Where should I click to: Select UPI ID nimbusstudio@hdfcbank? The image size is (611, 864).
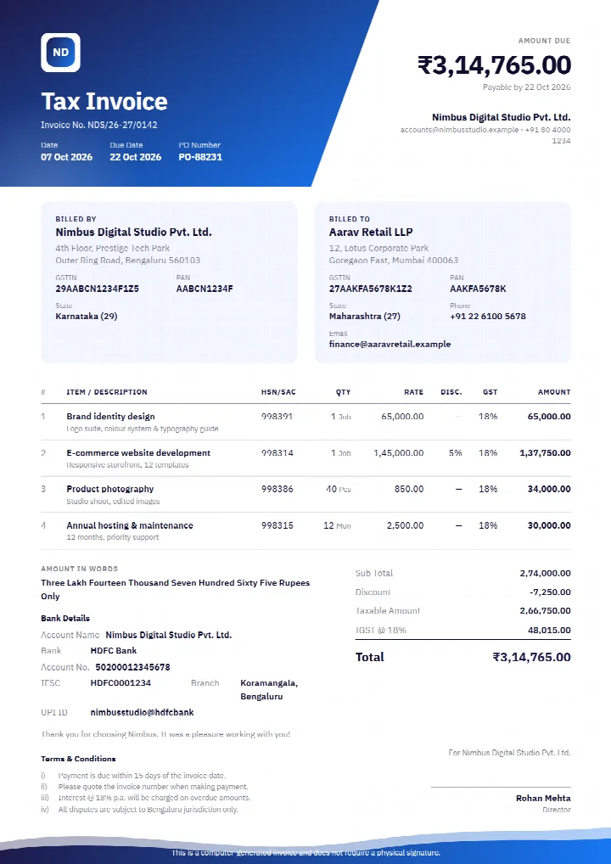143,712
